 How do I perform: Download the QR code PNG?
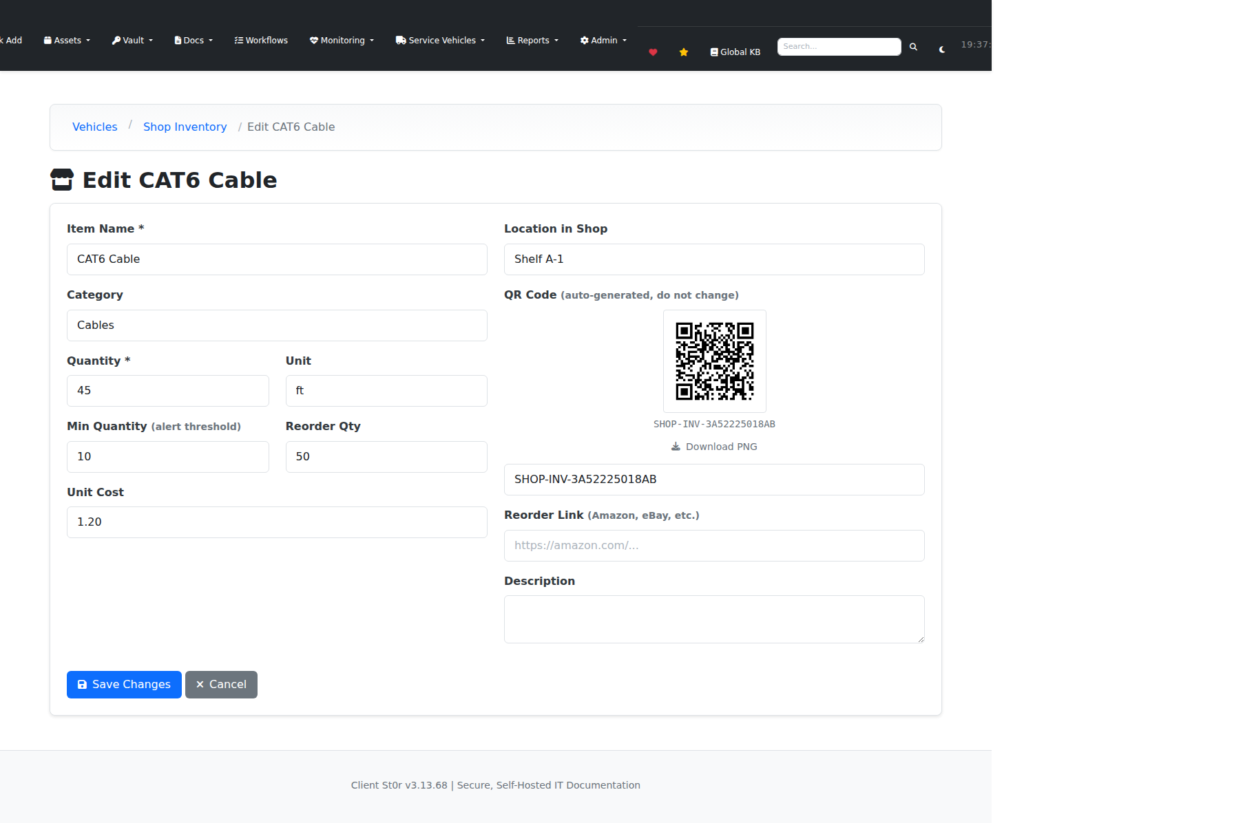pos(714,447)
